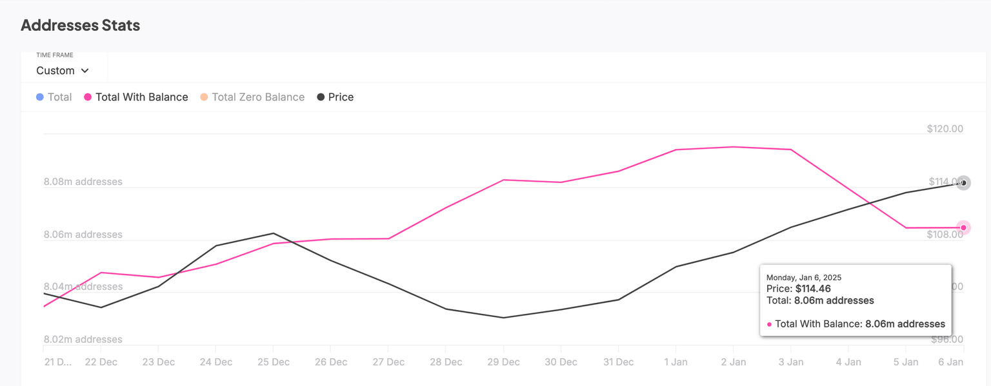Click the peach Total Zero Balance dot
Screen dimensions: 991x386
point(204,97)
